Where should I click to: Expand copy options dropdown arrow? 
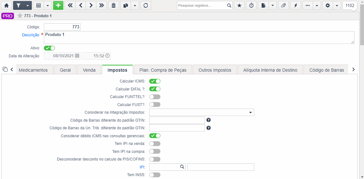[x=135, y=5]
